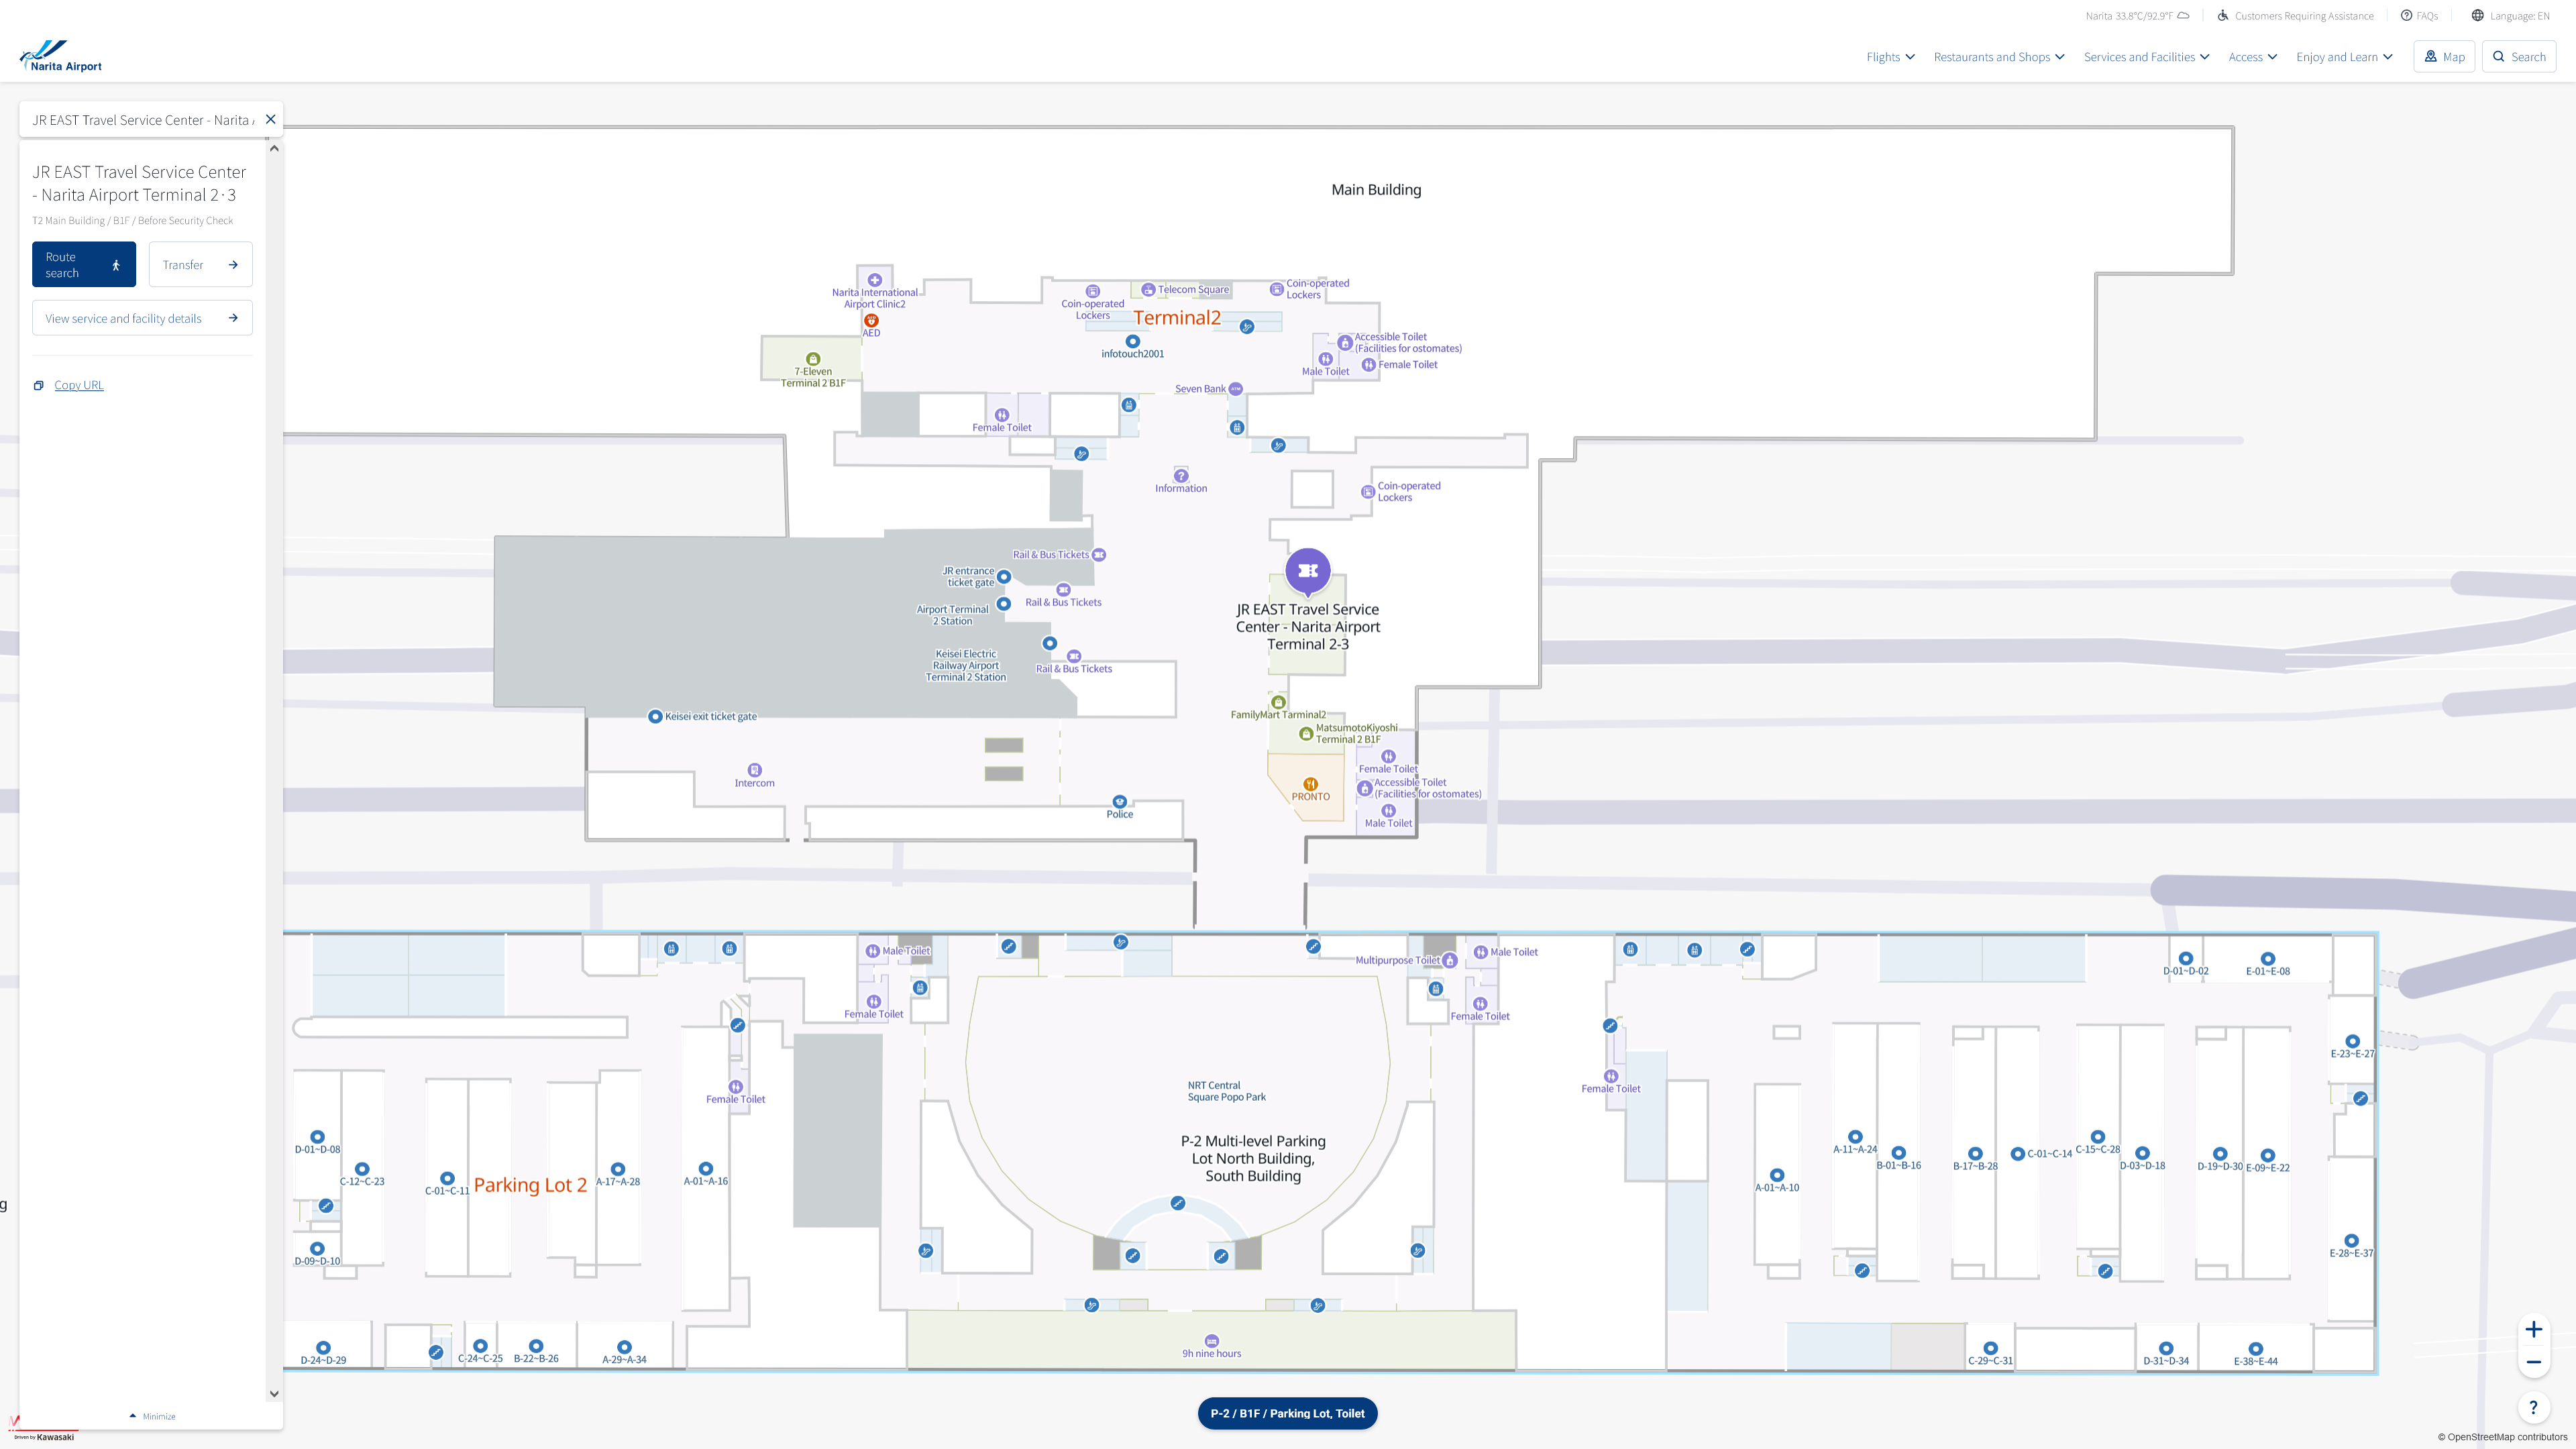Screen dimensions: 2576x1449
Task: Open the Access dropdown menu
Action: tap(2253, 57)
